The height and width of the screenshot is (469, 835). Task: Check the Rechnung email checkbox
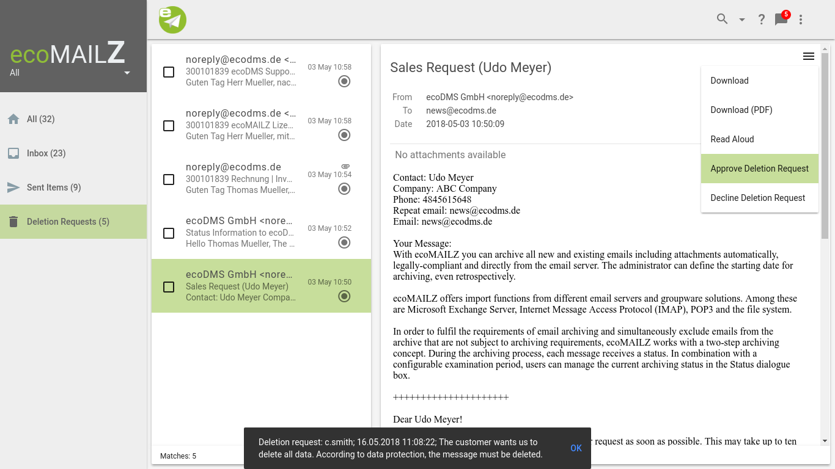coord(169,180)
